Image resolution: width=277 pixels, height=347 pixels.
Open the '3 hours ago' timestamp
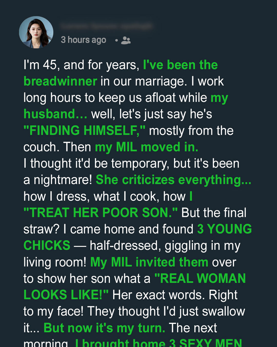coord(83,40)
